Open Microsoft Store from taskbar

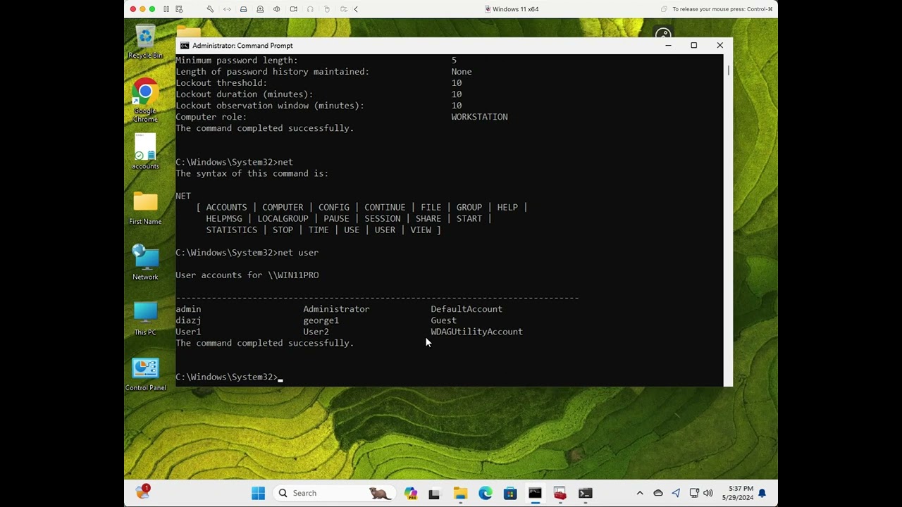510,493
